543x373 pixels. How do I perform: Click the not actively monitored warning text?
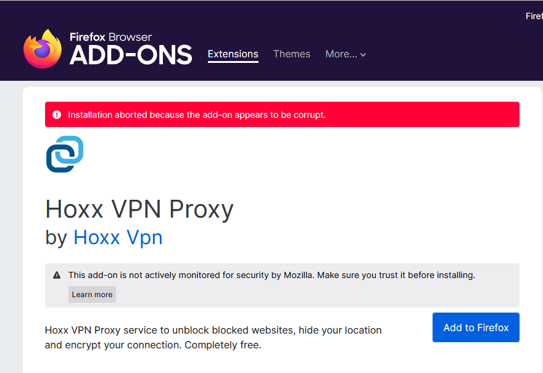tap(271, 275)
